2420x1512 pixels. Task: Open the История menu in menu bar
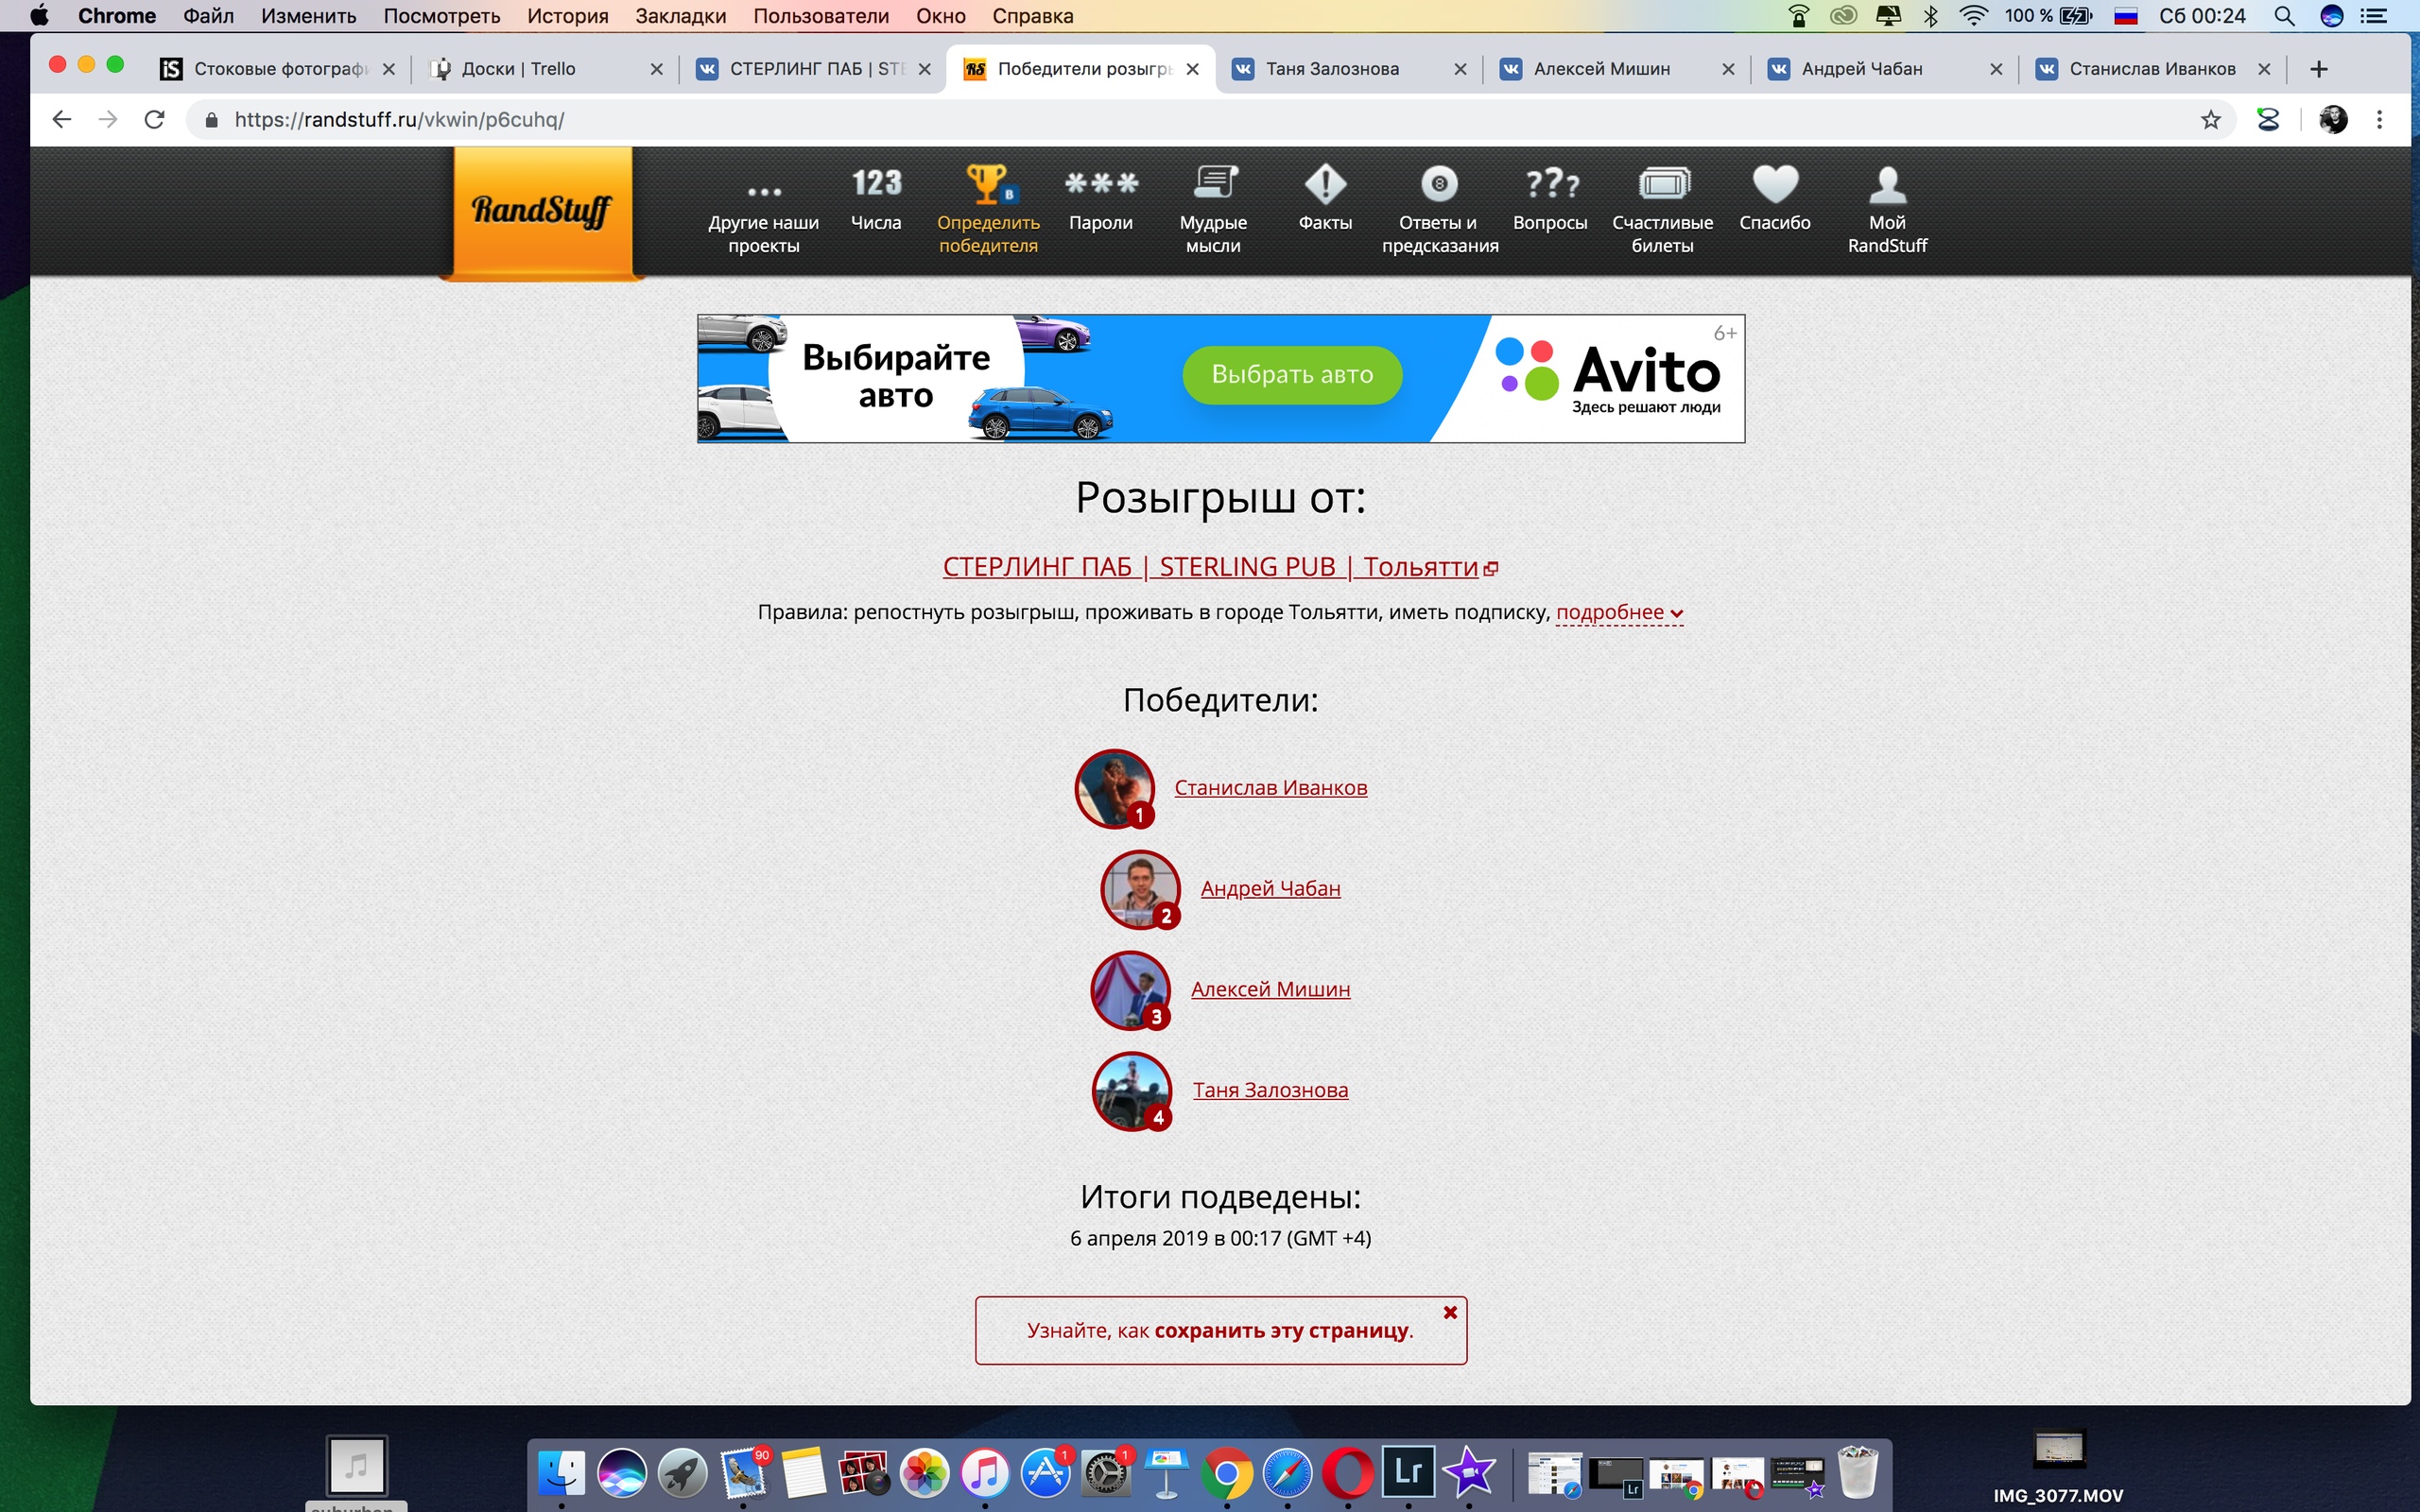pyautogui.click(x=567, y=16)
